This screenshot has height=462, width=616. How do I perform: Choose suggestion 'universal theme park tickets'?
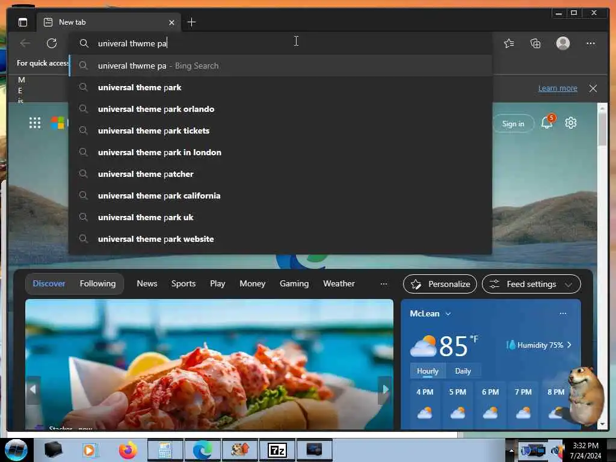click(x=281, y=131)
